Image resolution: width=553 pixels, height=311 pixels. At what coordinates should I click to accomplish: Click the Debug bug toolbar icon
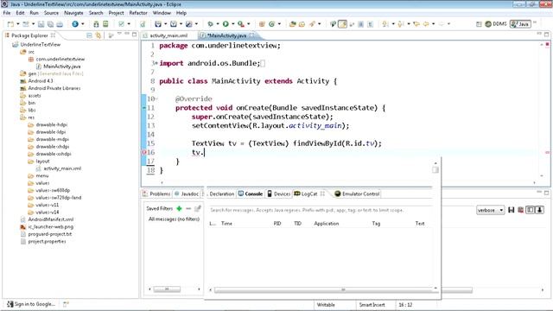click(210, 24)
